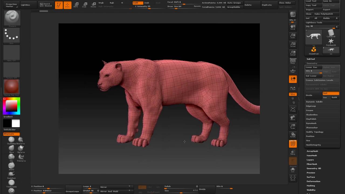Toggle Alternate color option
The width and height of the screenshot is (345, 194).
click(11, 134)
